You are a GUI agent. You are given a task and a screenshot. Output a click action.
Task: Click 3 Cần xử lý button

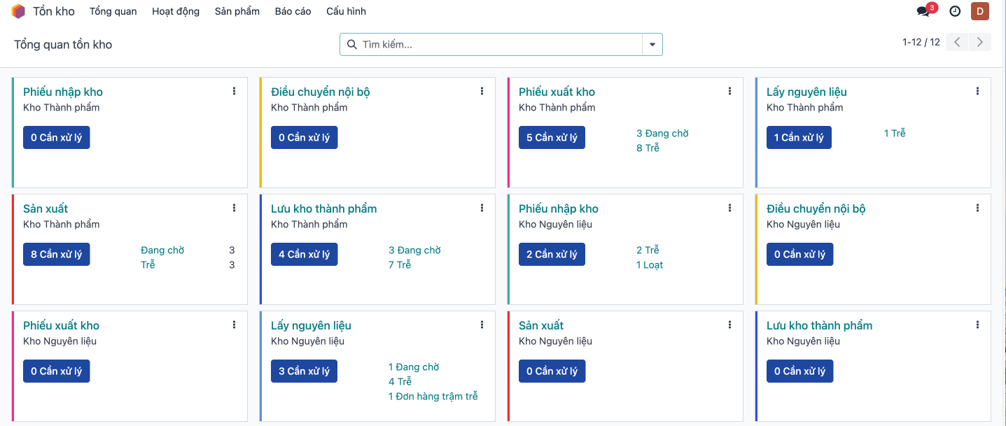pos(304,371)
